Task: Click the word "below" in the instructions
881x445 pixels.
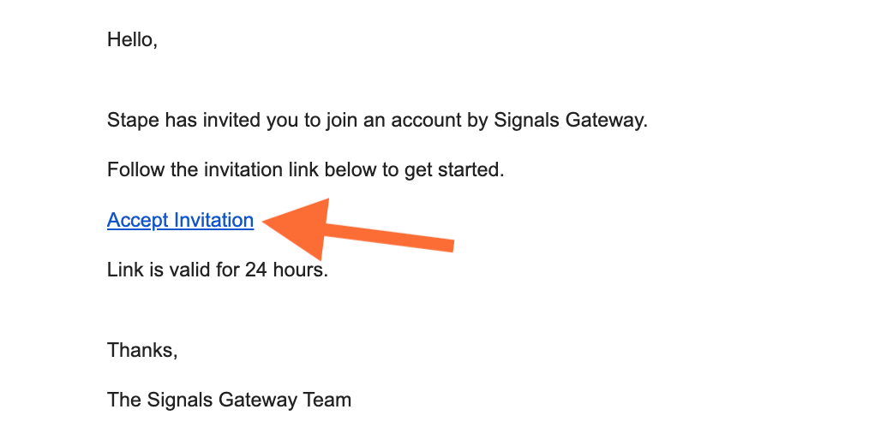Action: (350, 169)
